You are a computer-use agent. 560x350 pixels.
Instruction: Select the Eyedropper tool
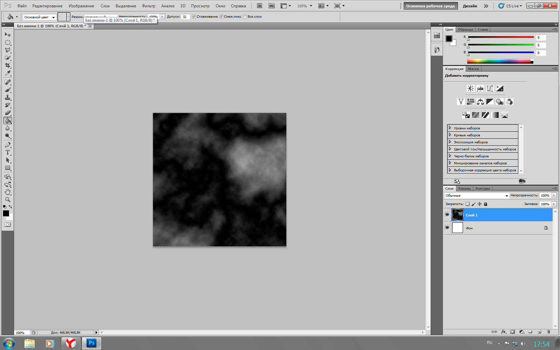point(8,73)
